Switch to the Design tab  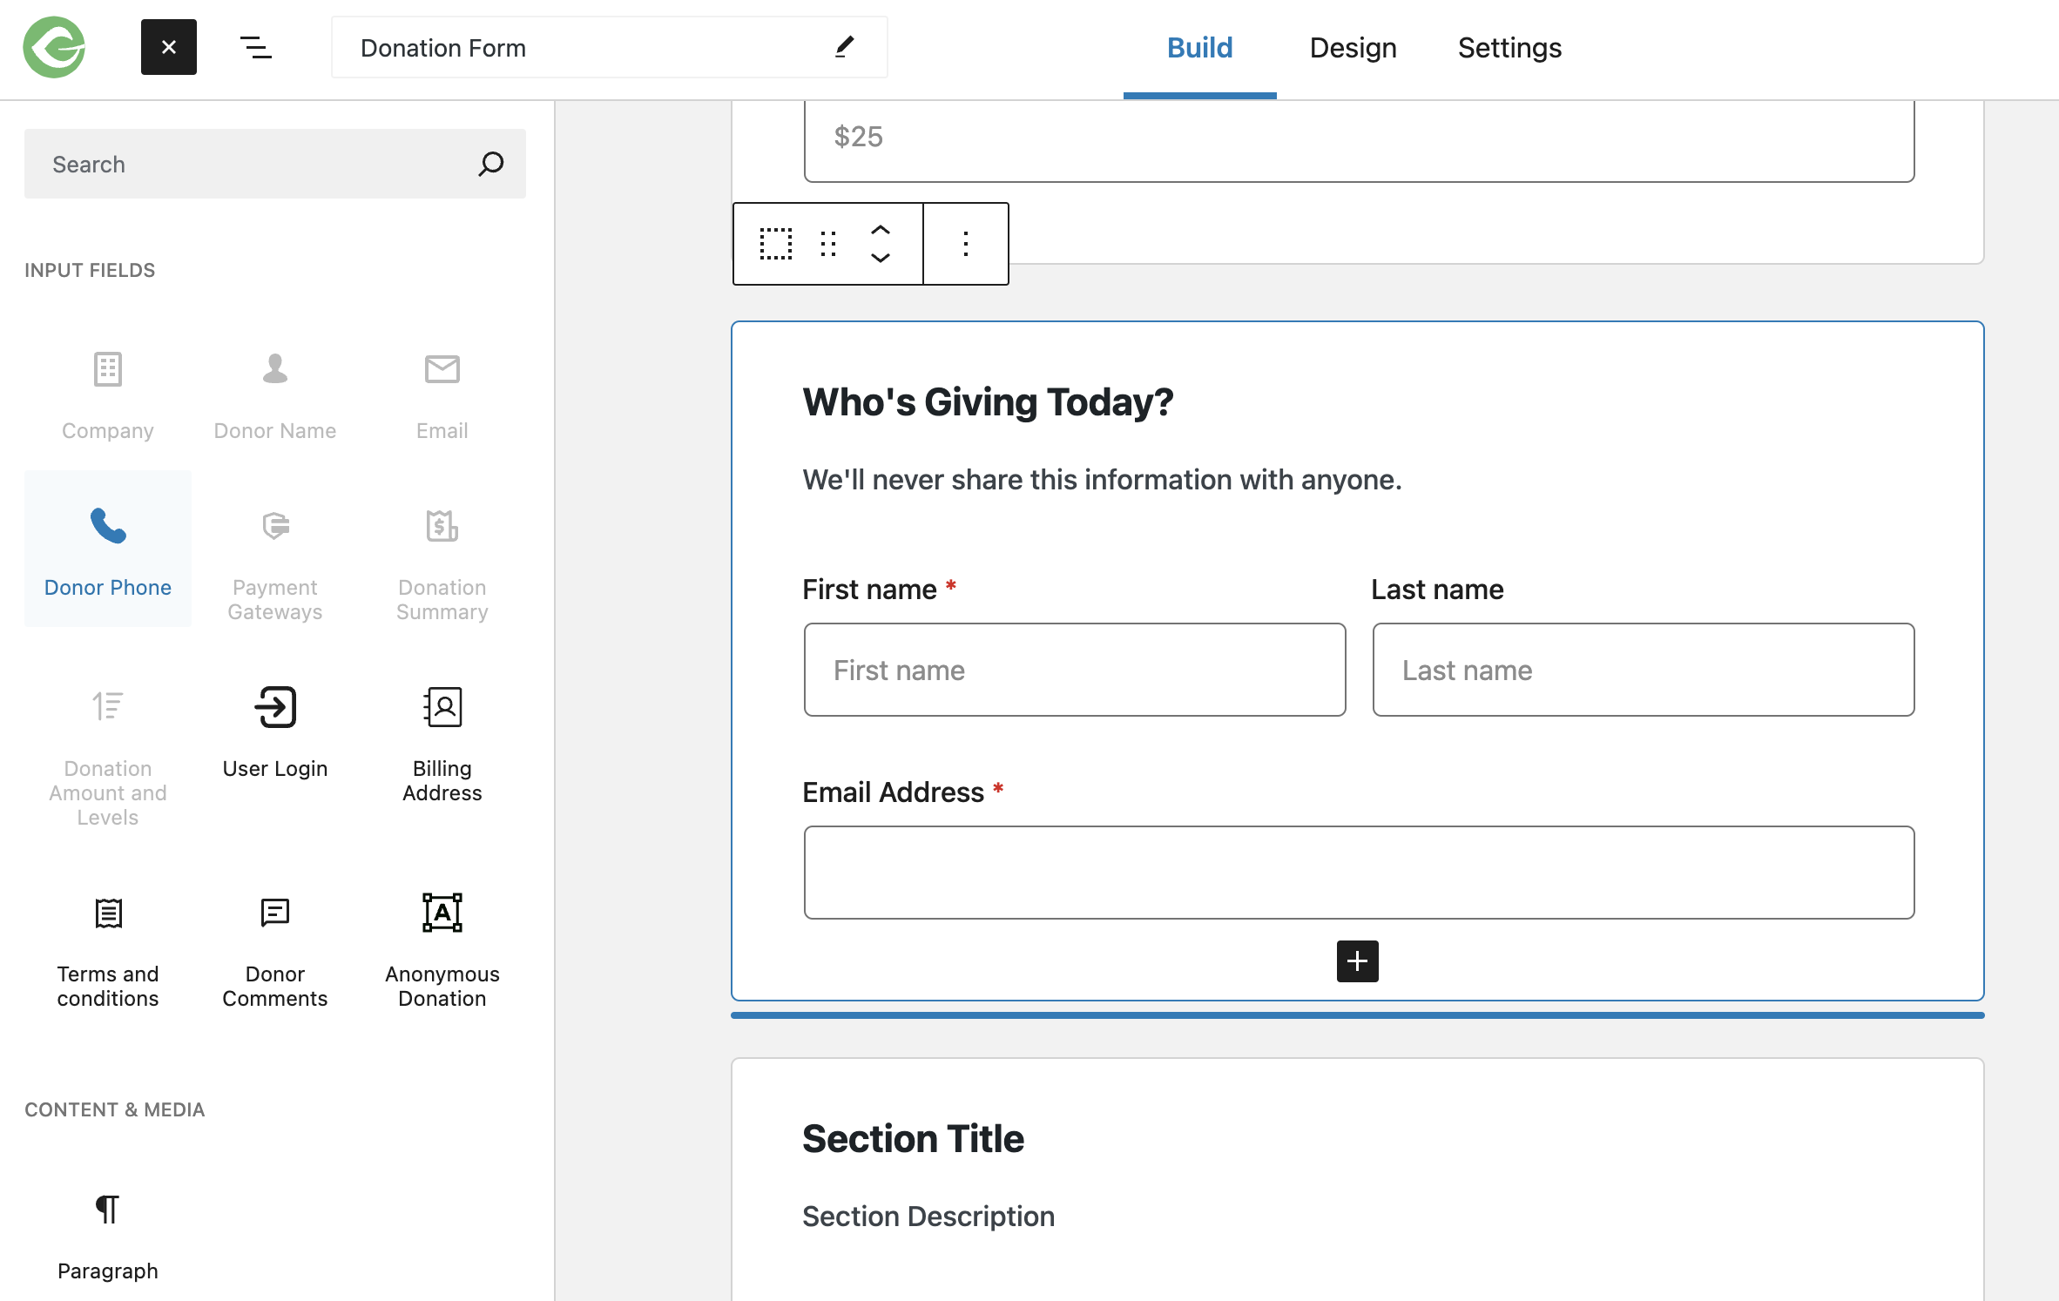1352,48
